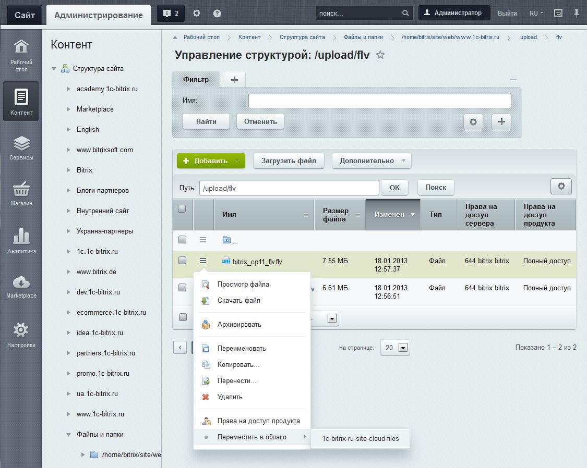The height and width of the screenshot is (468, 587).
Task: Open the items per page dropdown
Action: coord(394,348)
